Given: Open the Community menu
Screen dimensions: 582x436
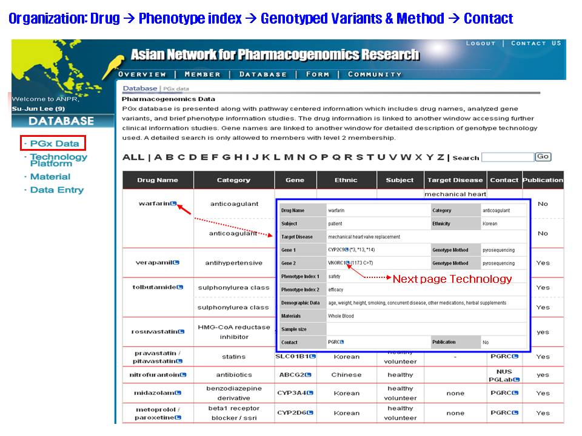Looking at the screenshot, I should (x=375, y=74).
